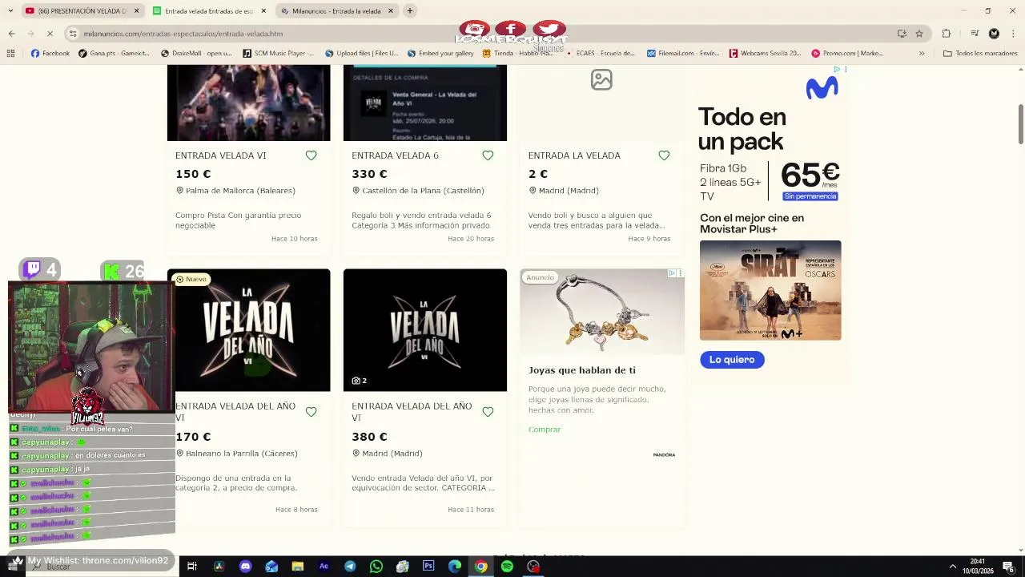Open Todos los marcadores folder
1025x577 pixels.
(980, 54)
